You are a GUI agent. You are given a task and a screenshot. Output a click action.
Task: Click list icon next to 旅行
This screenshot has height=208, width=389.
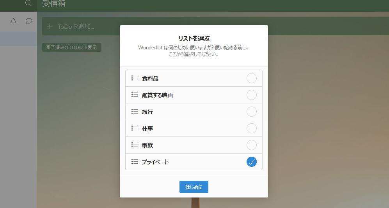tap(135, 112)
